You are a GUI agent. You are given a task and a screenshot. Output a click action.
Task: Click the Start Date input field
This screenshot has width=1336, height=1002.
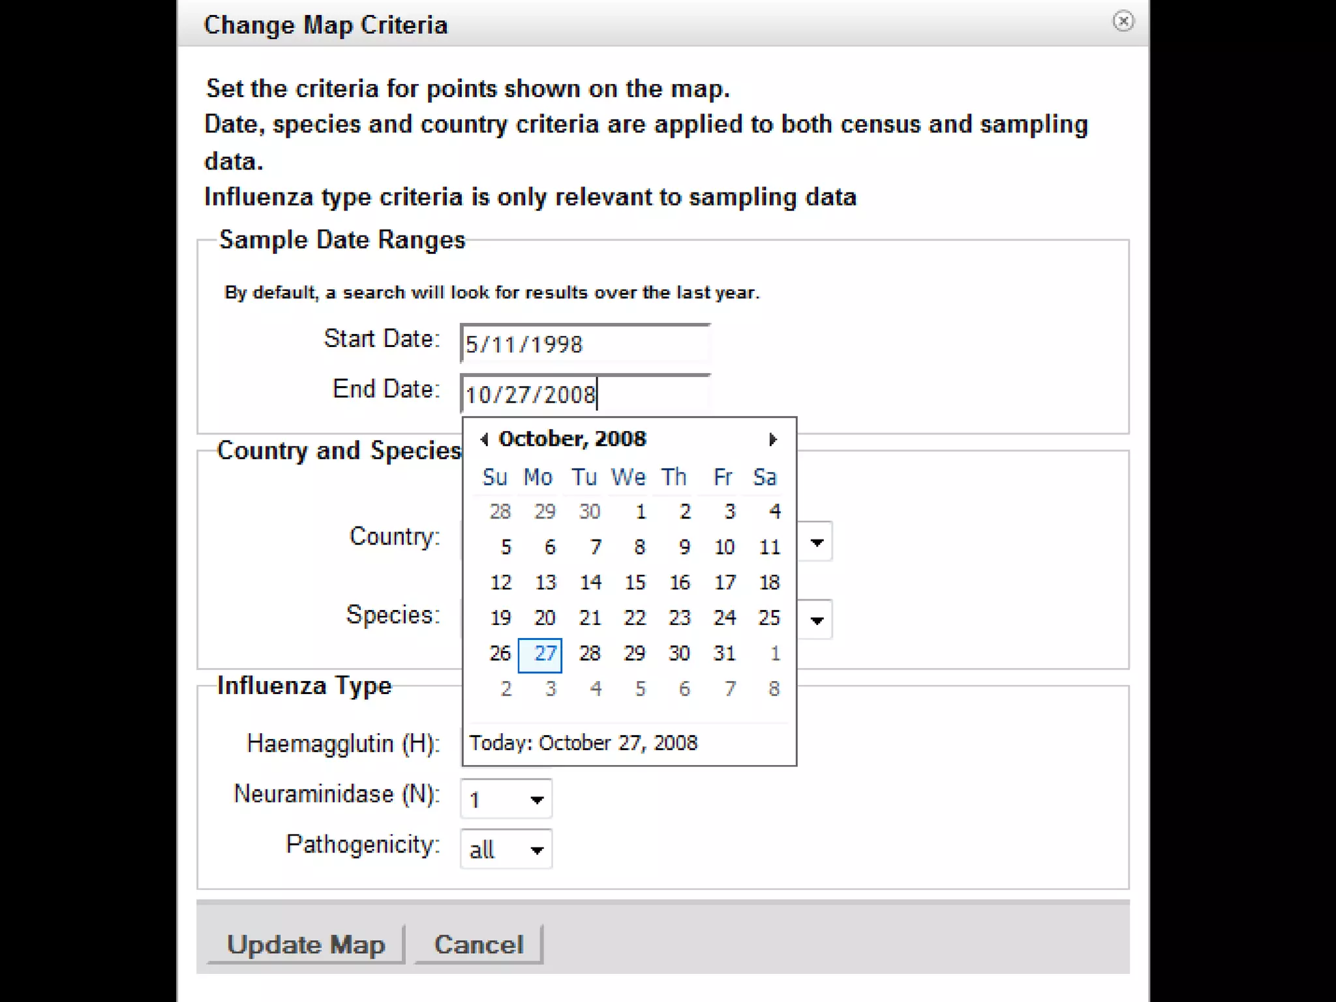coord(584,344)
